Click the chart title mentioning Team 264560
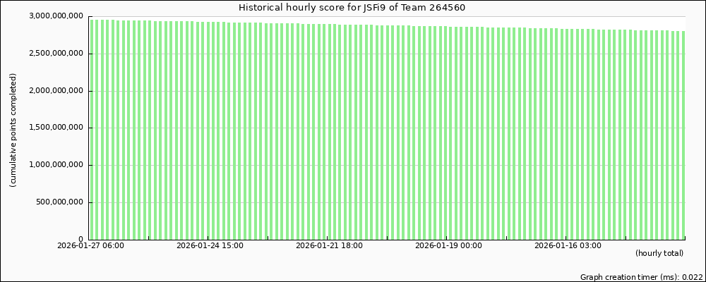 click(x=352, y=8)
